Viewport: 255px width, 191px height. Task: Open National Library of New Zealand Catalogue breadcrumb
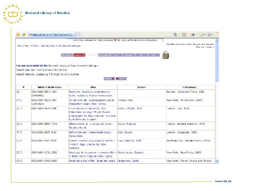pyautogui.click(x=60, y=46)
